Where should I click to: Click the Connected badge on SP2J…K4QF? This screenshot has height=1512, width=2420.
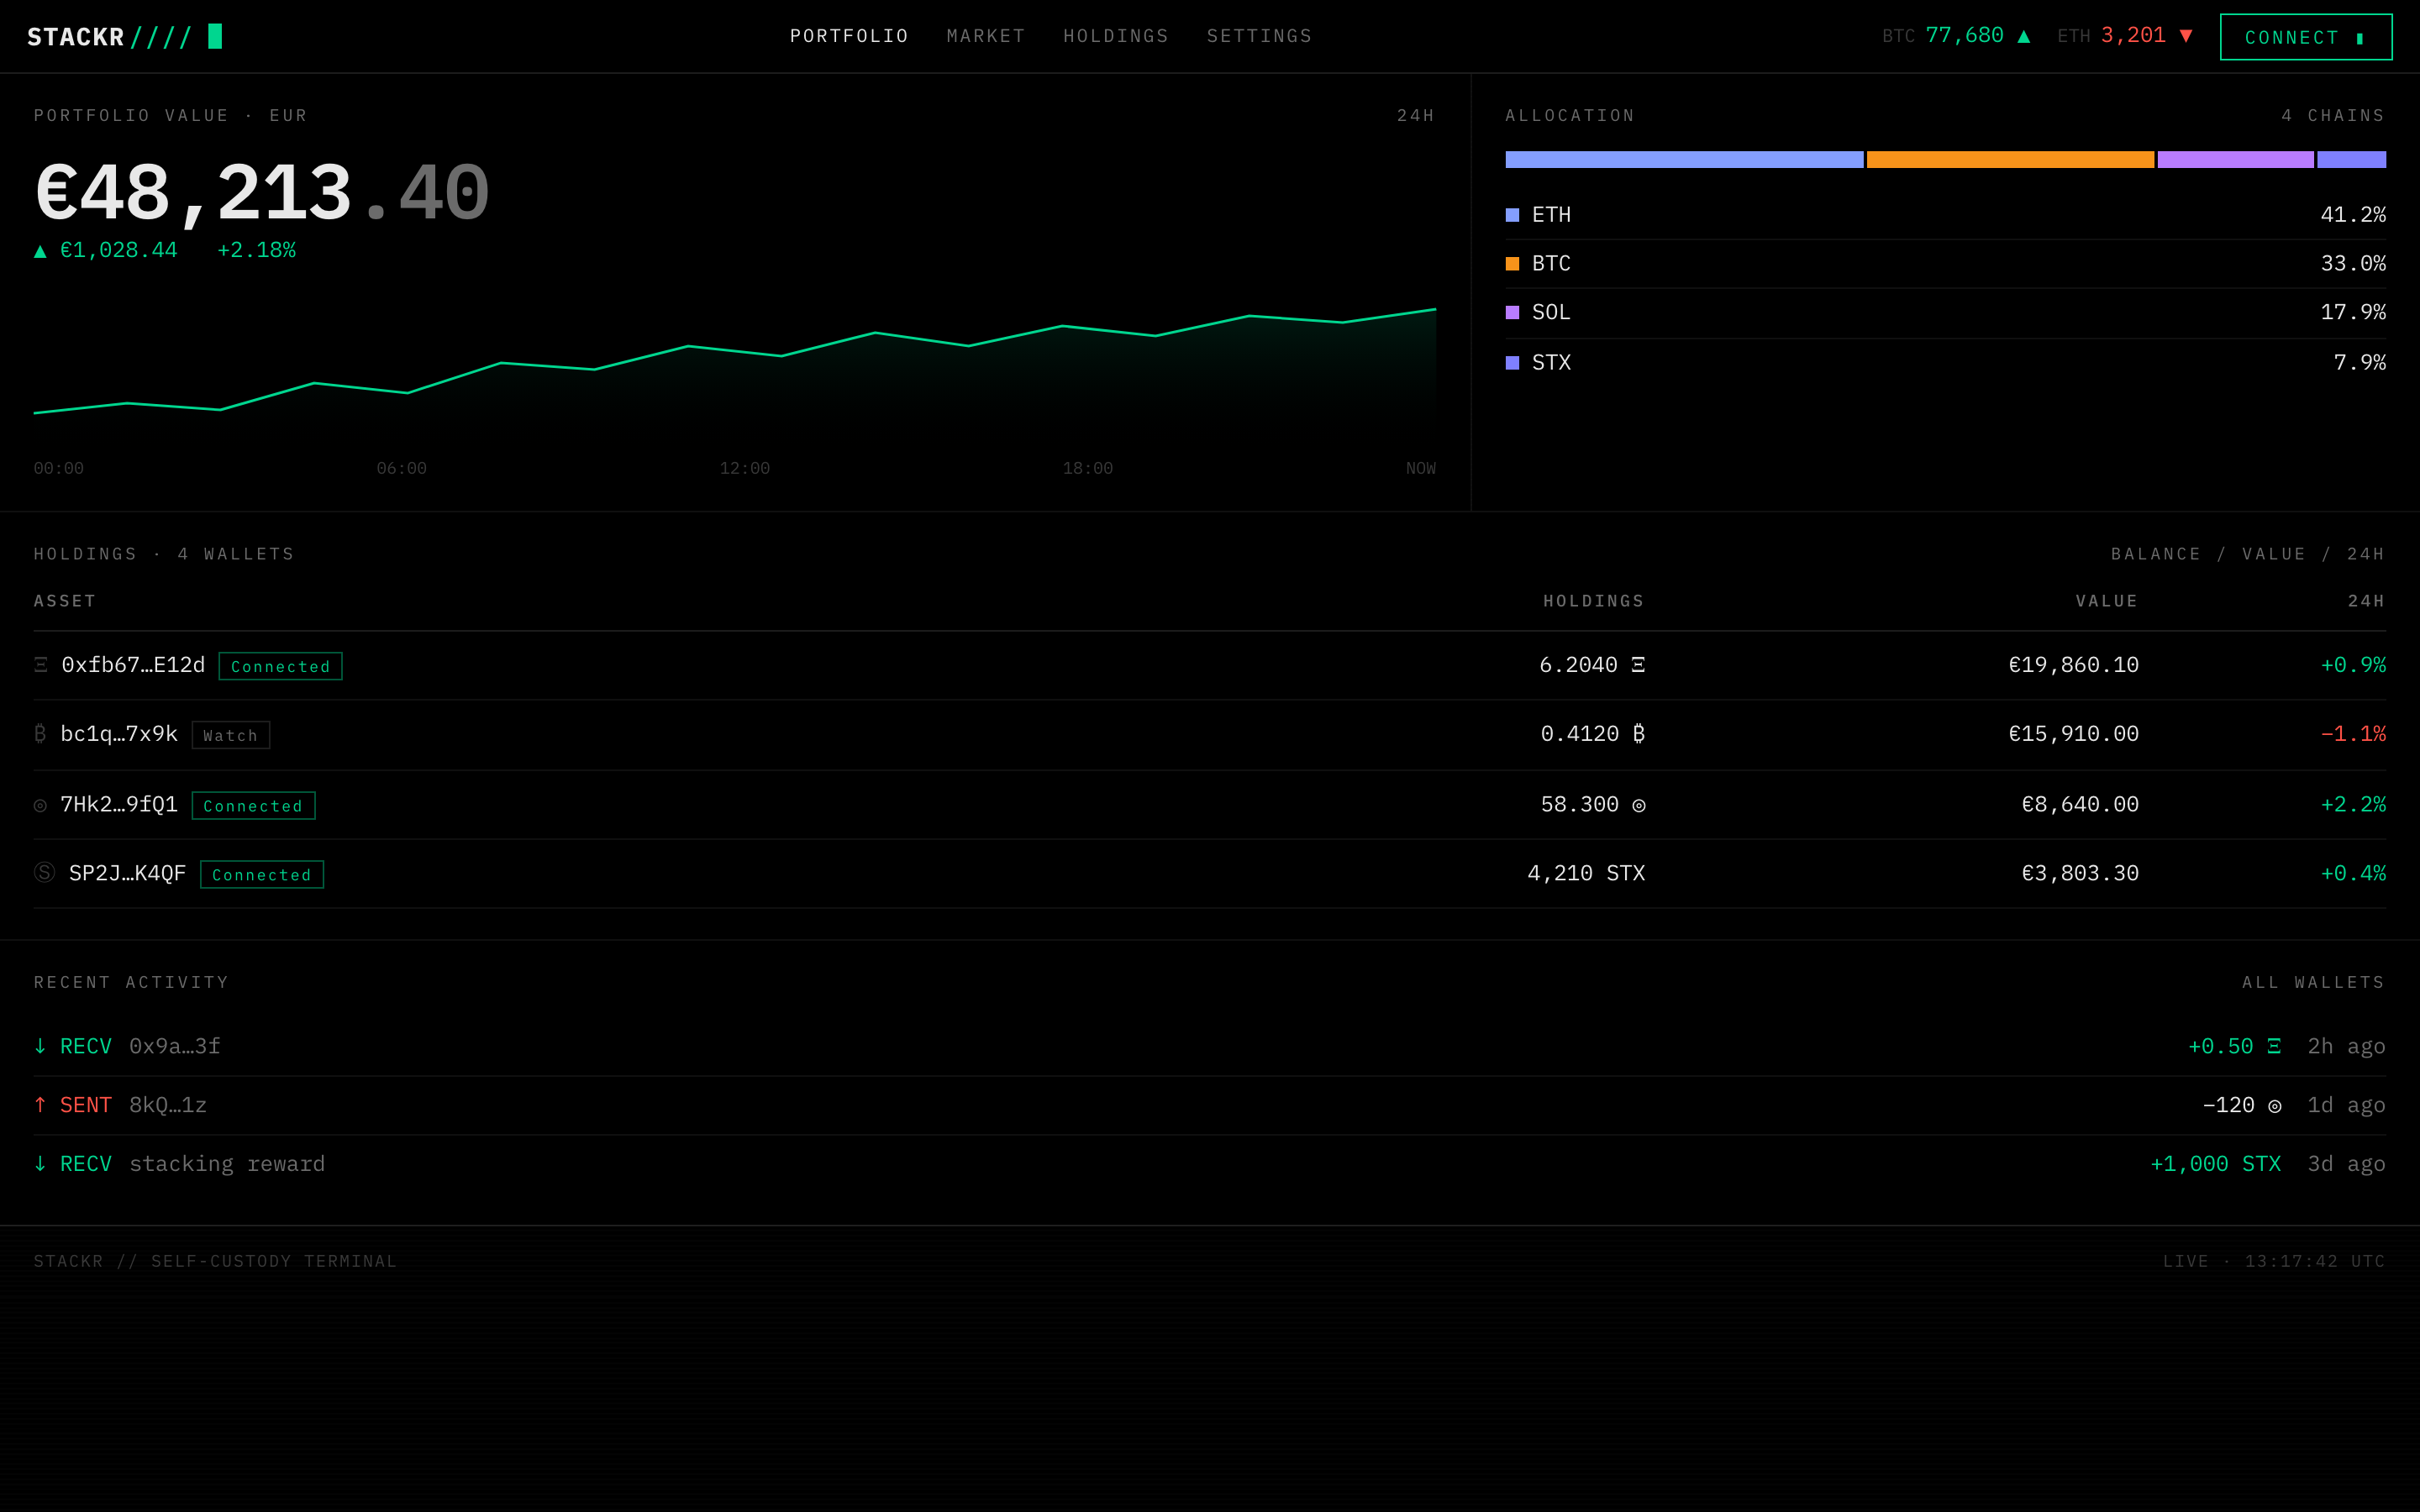click(x=262, y=874)
